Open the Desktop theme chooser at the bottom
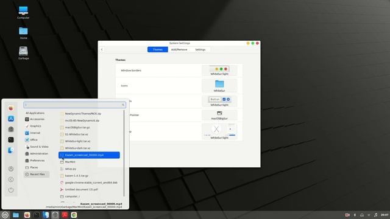 coord(219,131)
